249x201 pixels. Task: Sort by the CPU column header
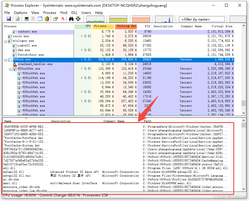click(x=83, y=26)
